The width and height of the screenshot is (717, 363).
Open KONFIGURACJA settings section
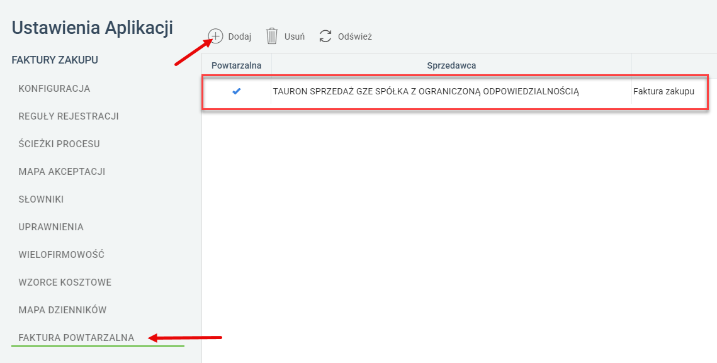click(x=54, y=89)
